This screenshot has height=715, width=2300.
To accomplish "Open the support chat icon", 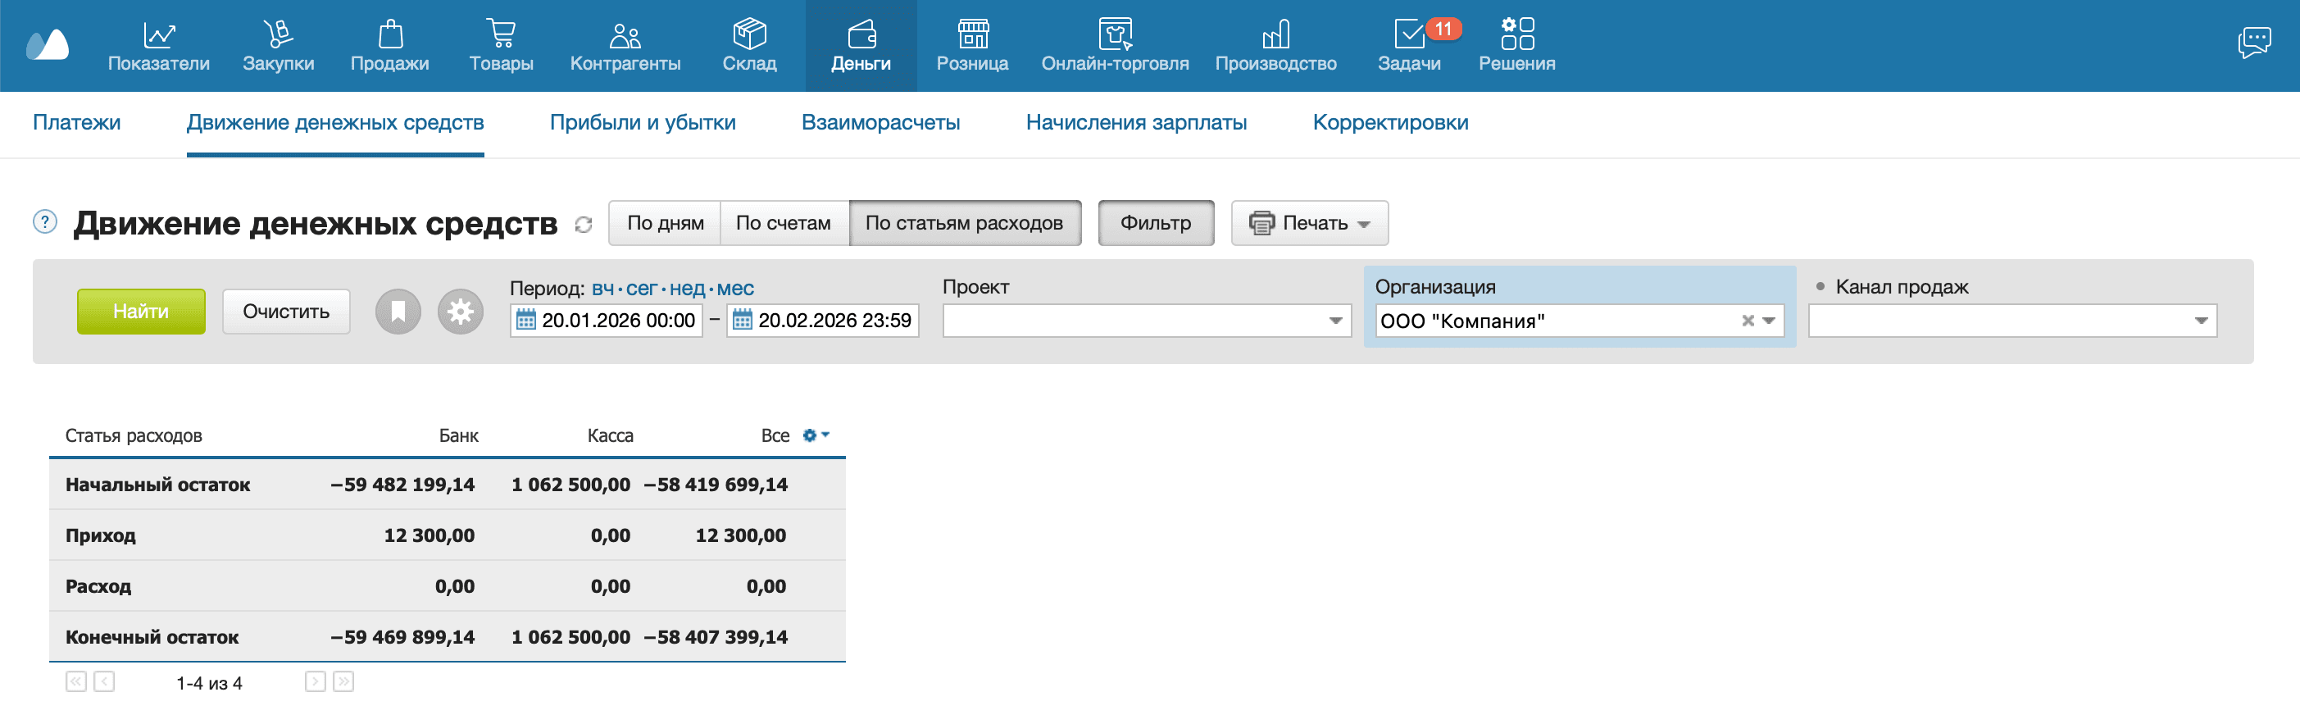I will (2253, 42).
